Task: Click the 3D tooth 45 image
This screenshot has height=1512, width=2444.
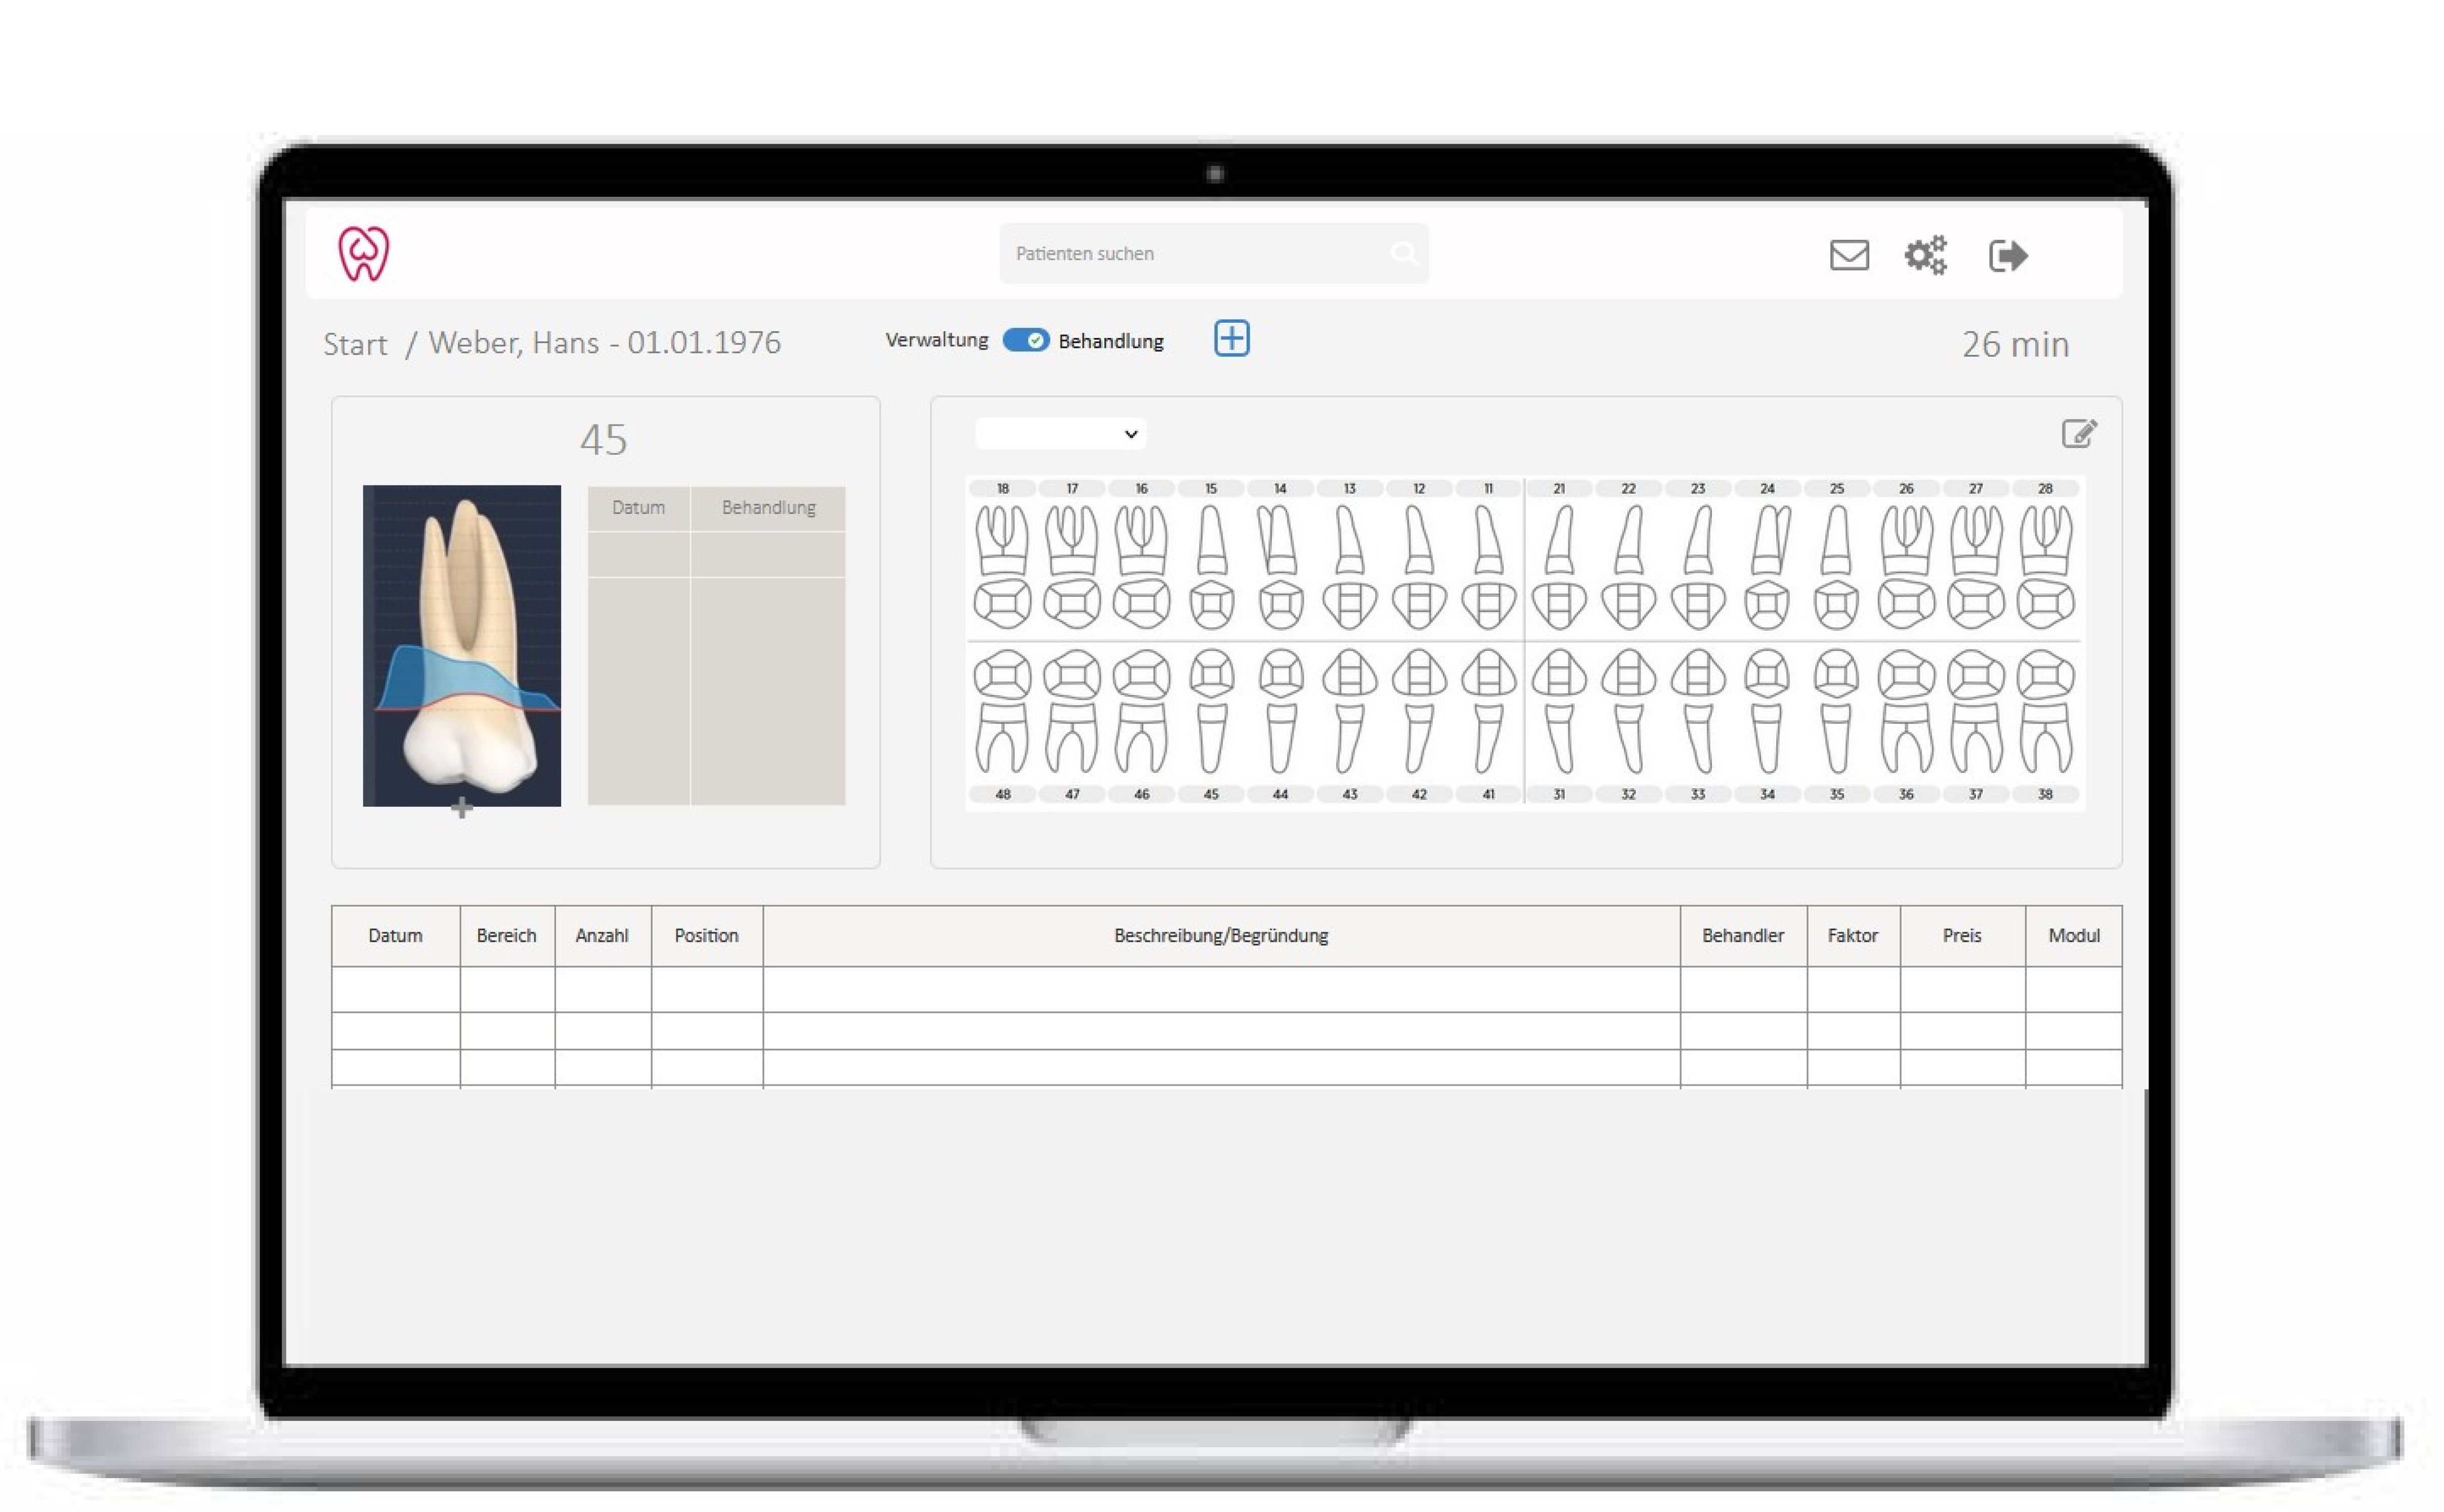Action: coord(461,645)
